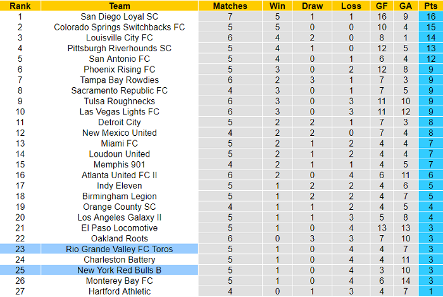Click Hartford Athletic in last row
443x297 pixels.
(x=119, y=291)
